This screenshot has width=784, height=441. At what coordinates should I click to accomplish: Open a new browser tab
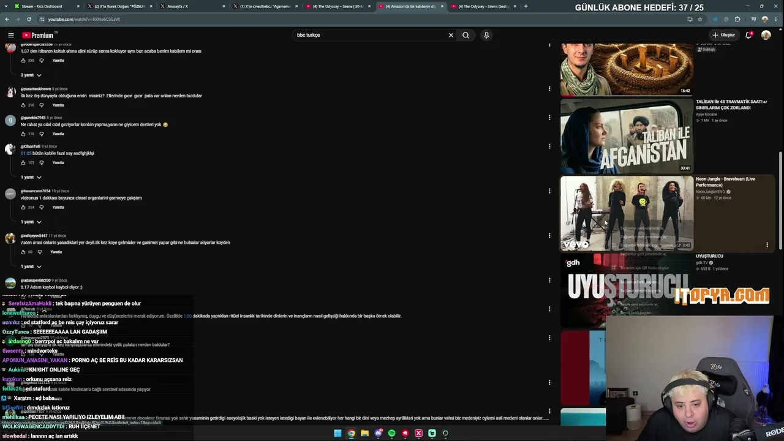point(526,6)
